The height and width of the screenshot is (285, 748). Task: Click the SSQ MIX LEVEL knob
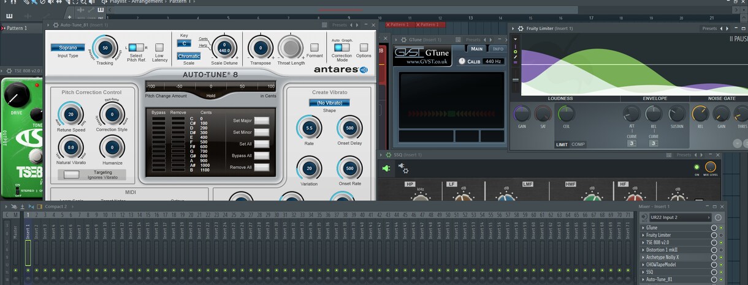click(711, 167)
